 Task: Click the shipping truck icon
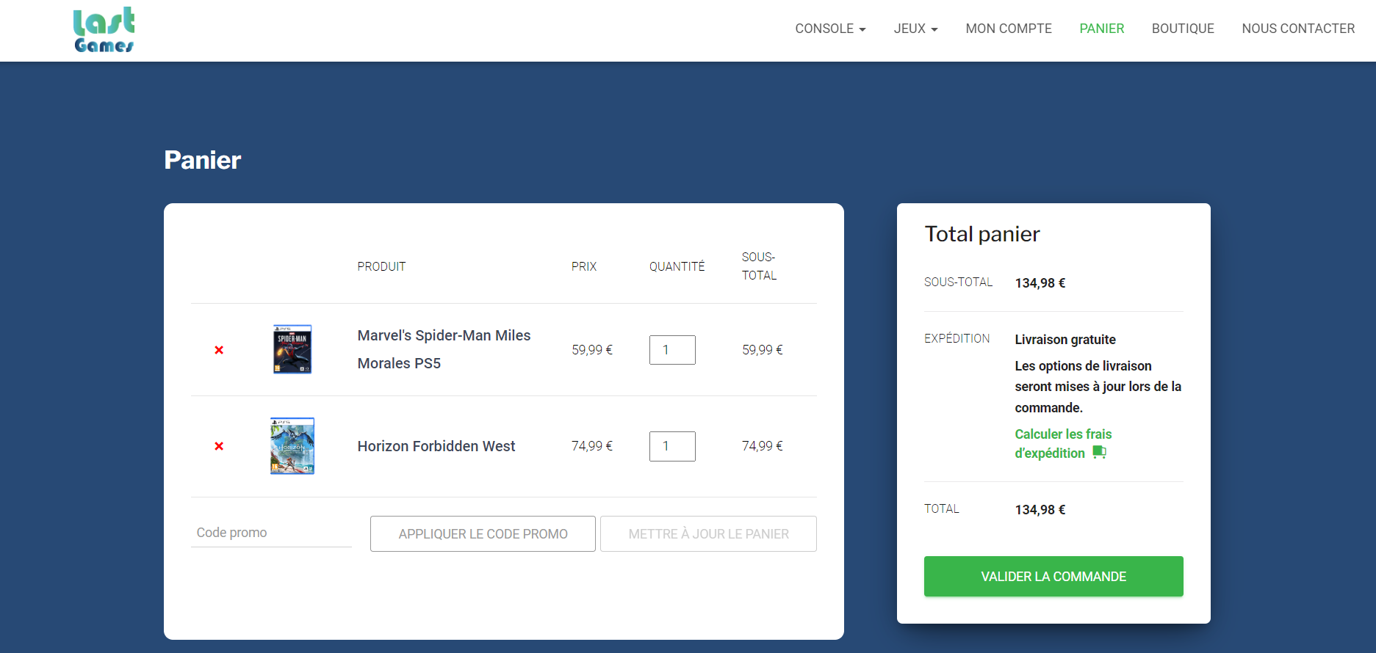click(x=1099, y=452)
